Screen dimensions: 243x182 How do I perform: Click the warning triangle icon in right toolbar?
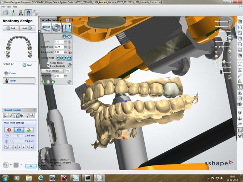[240, 93]
